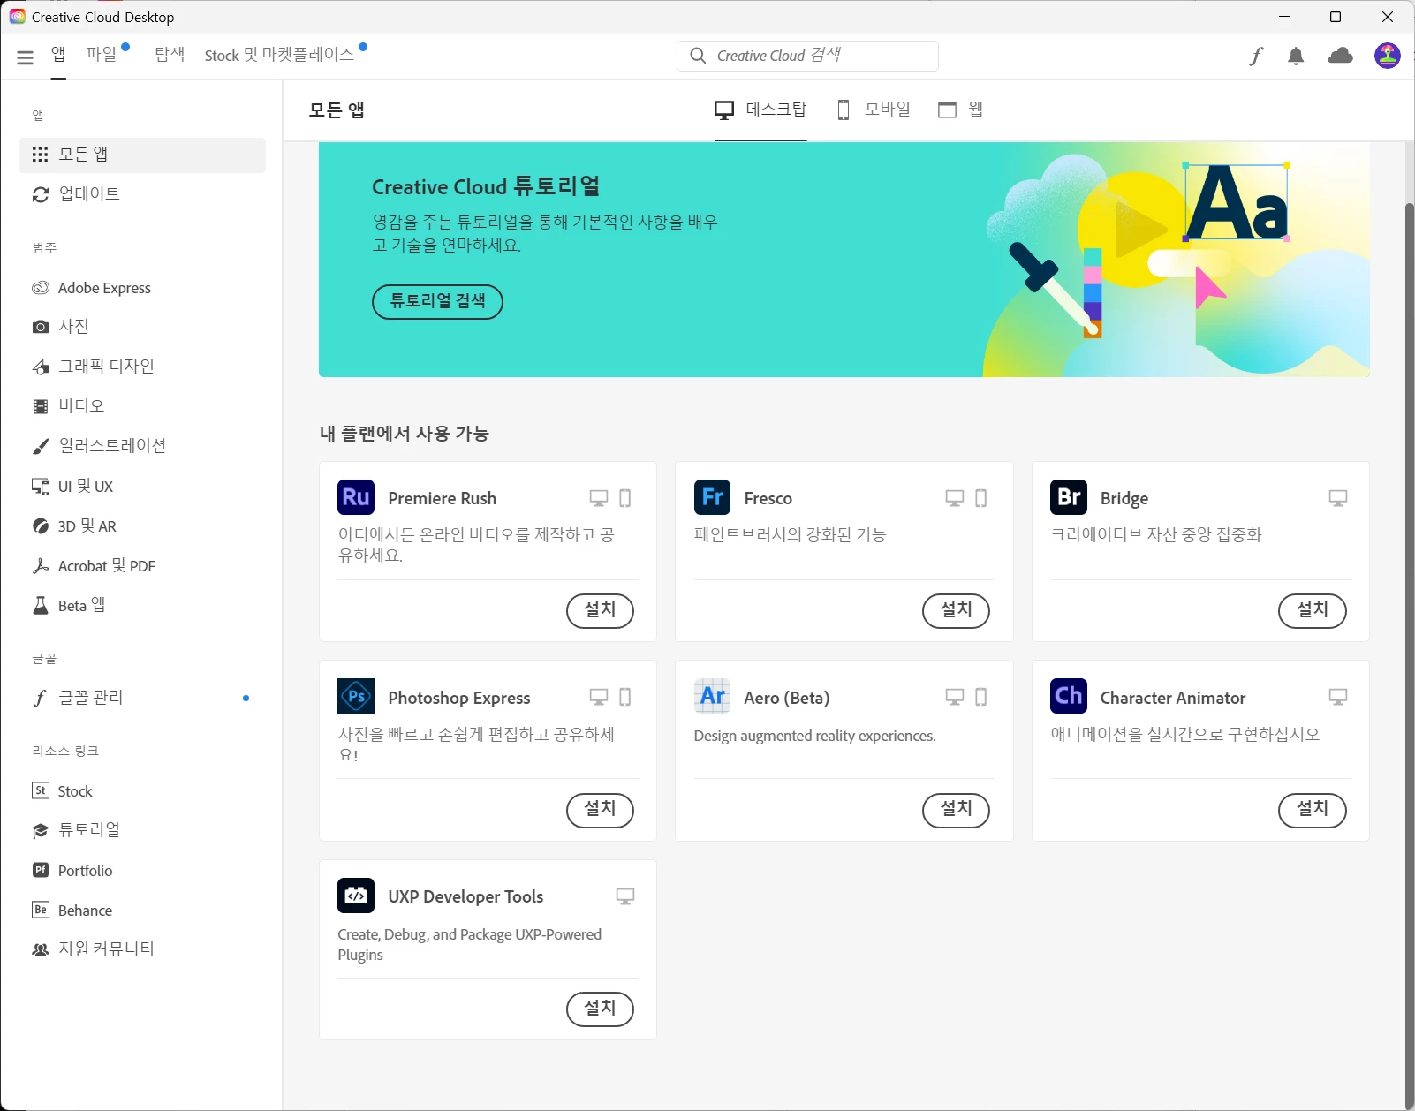Click the Character Animator app icon
This screenshot has height=1111, width=1415.
[1069, 697]
